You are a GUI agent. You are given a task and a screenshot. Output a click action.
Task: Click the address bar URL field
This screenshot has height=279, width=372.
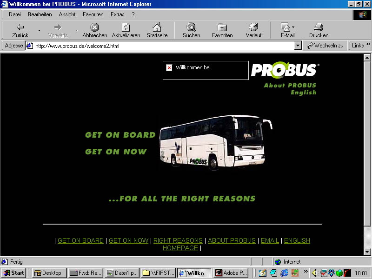[x=164, y=46]
